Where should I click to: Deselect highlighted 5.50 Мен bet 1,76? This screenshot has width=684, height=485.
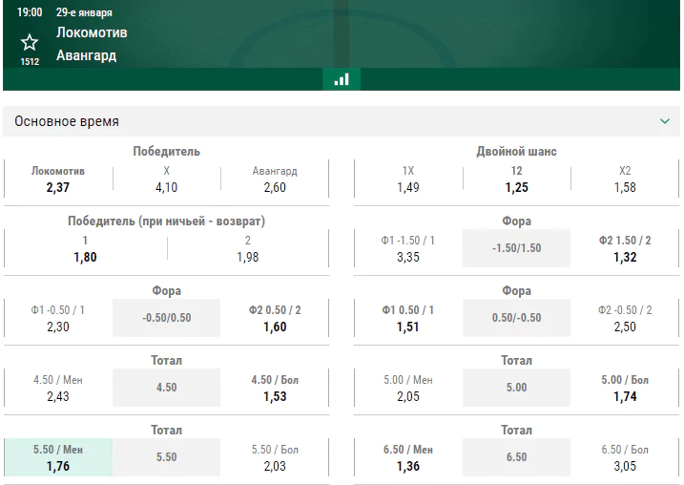[x=58, y=457]
